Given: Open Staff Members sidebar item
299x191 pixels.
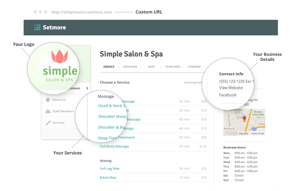Looking at the screenshot, I should pos(63,111).
